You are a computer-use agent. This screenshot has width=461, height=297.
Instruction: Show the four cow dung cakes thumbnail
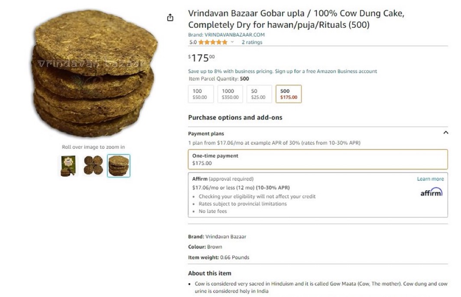[93, 166]
